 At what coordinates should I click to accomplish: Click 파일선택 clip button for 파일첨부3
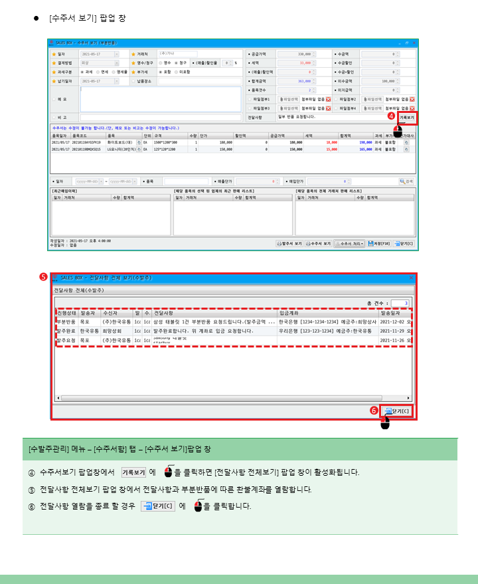(289, 108)
